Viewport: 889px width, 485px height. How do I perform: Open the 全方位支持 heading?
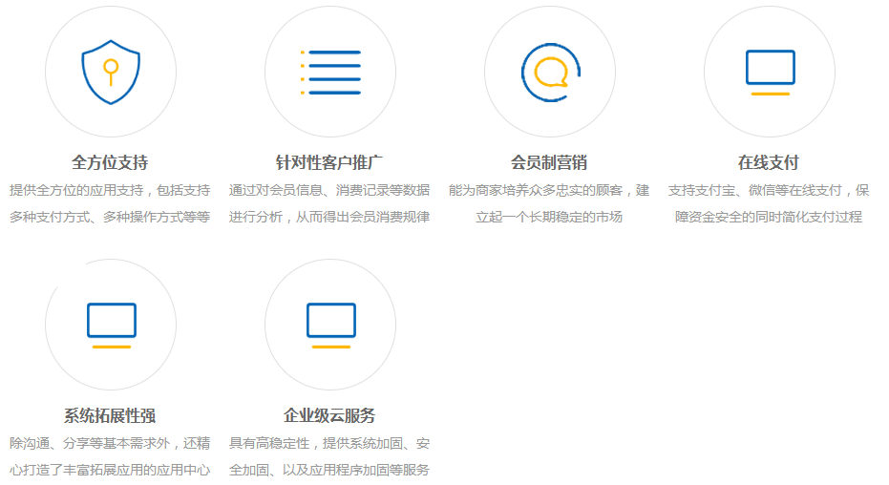110,162
